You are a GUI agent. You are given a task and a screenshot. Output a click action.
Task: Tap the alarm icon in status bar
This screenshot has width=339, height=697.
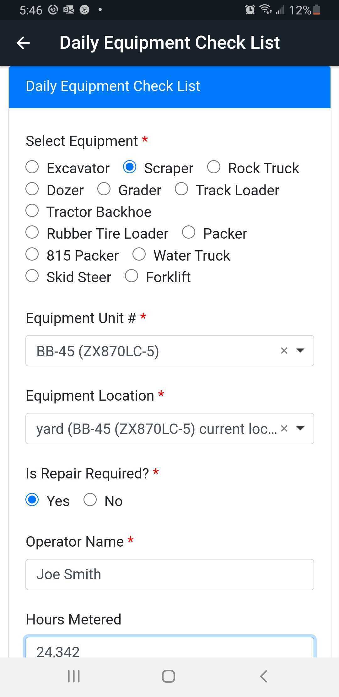(x=250, y=10)
